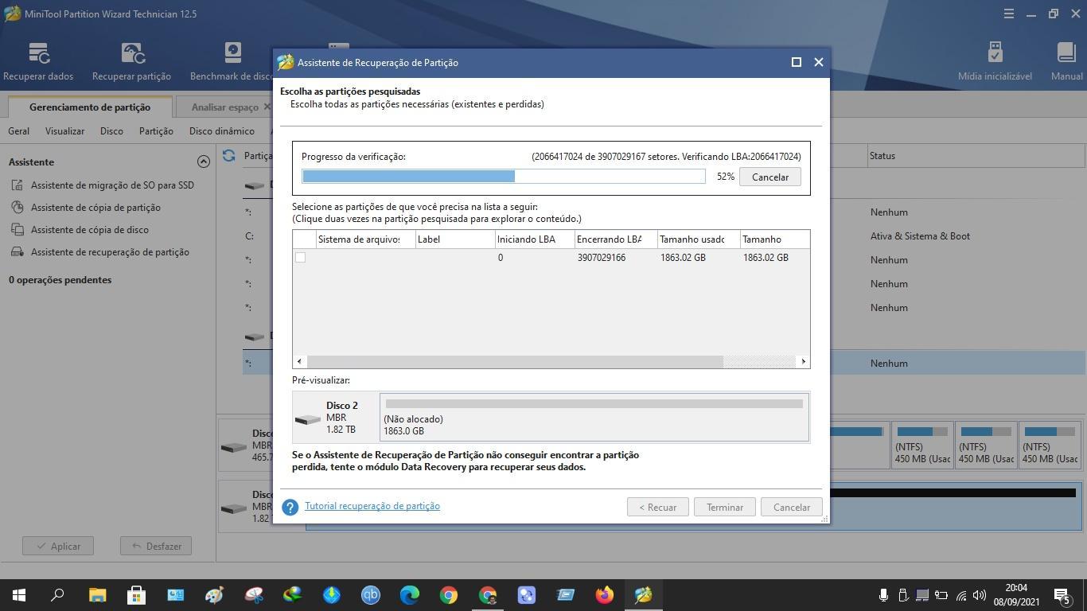Launch the Recuperar partição tool

pos(131,62)
